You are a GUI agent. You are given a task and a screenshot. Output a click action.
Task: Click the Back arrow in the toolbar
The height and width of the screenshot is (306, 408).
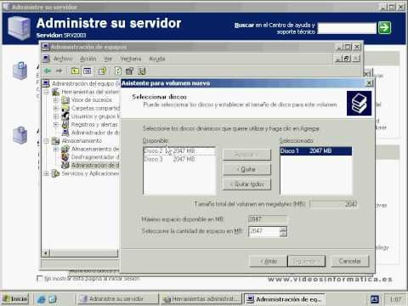pos(48,71)
